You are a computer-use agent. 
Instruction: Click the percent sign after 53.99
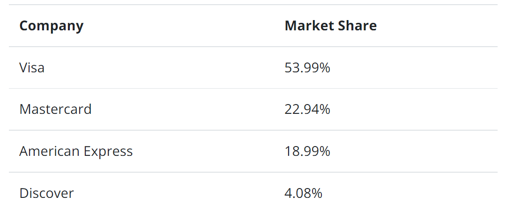click(325, 68)
